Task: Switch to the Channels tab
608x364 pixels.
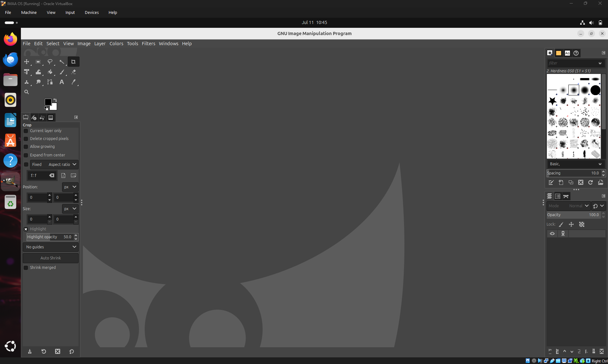Action: pyautogui.click(x=558, y=196)
